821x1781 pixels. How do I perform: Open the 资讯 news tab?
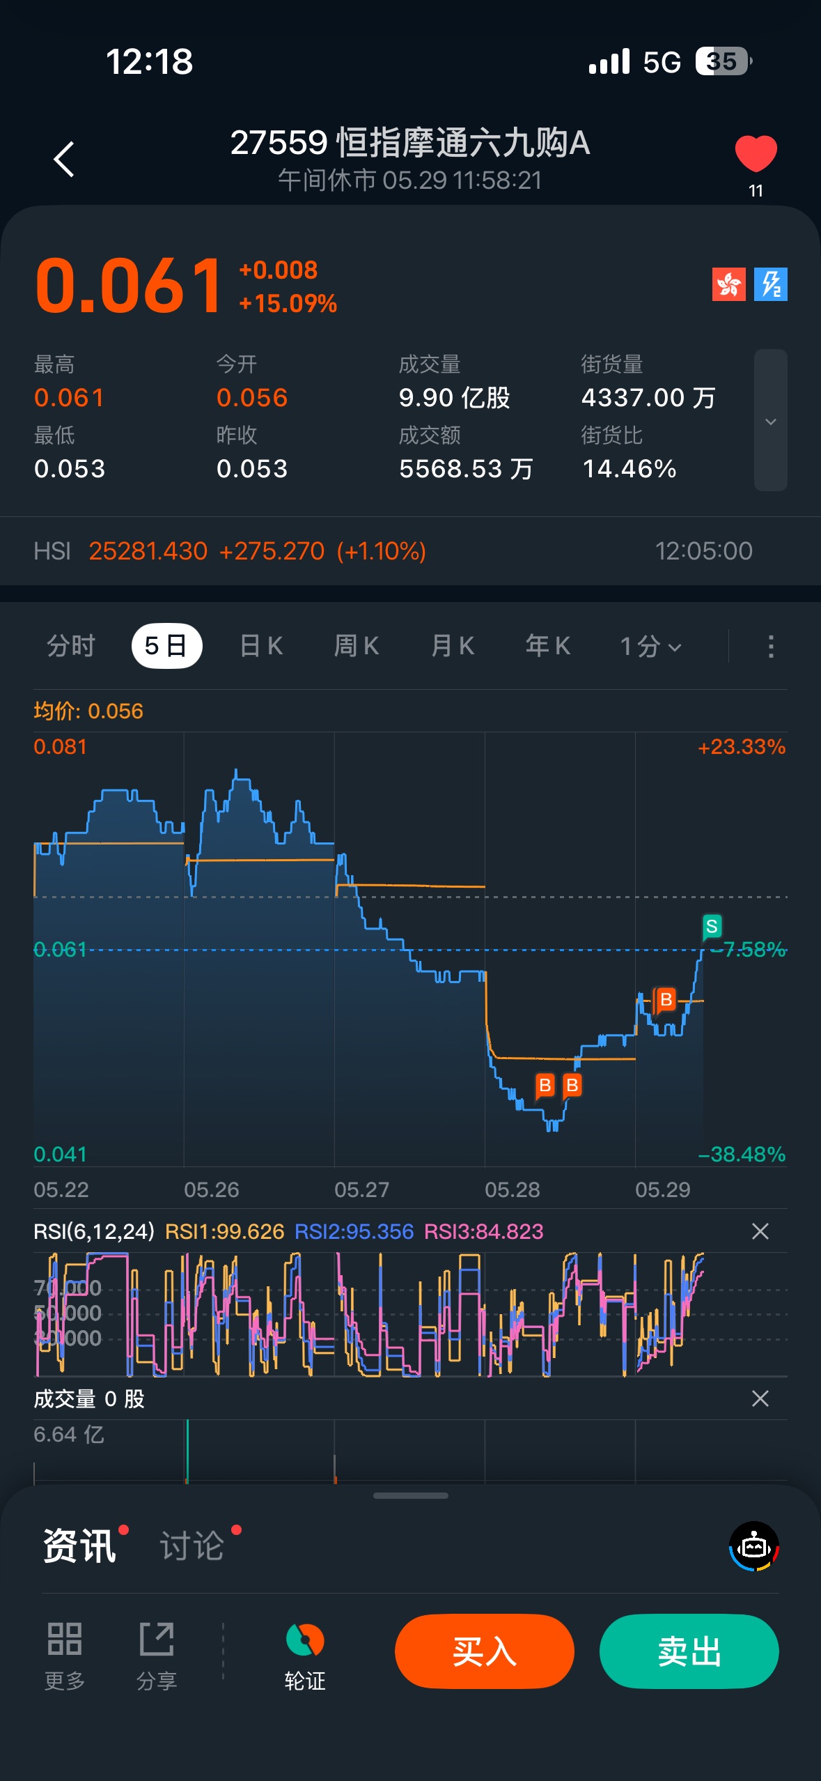click(80, 1546)
